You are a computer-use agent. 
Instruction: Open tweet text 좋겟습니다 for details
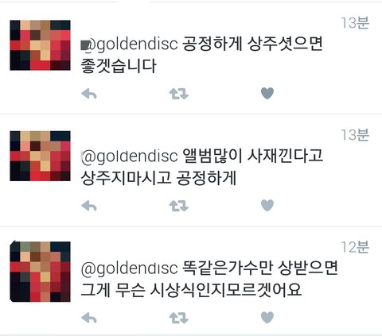119,66
